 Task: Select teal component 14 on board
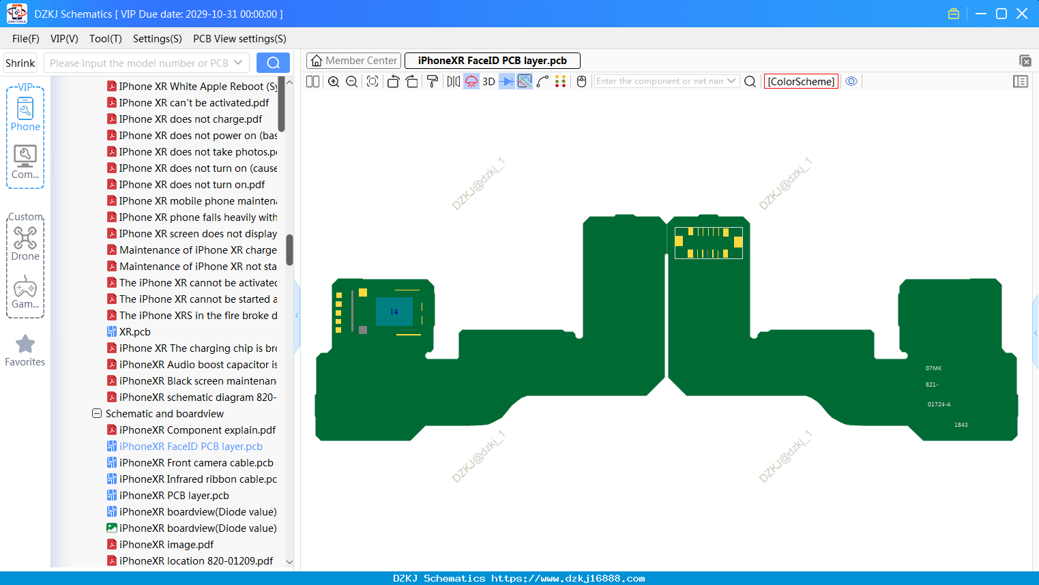click(394, 312)
